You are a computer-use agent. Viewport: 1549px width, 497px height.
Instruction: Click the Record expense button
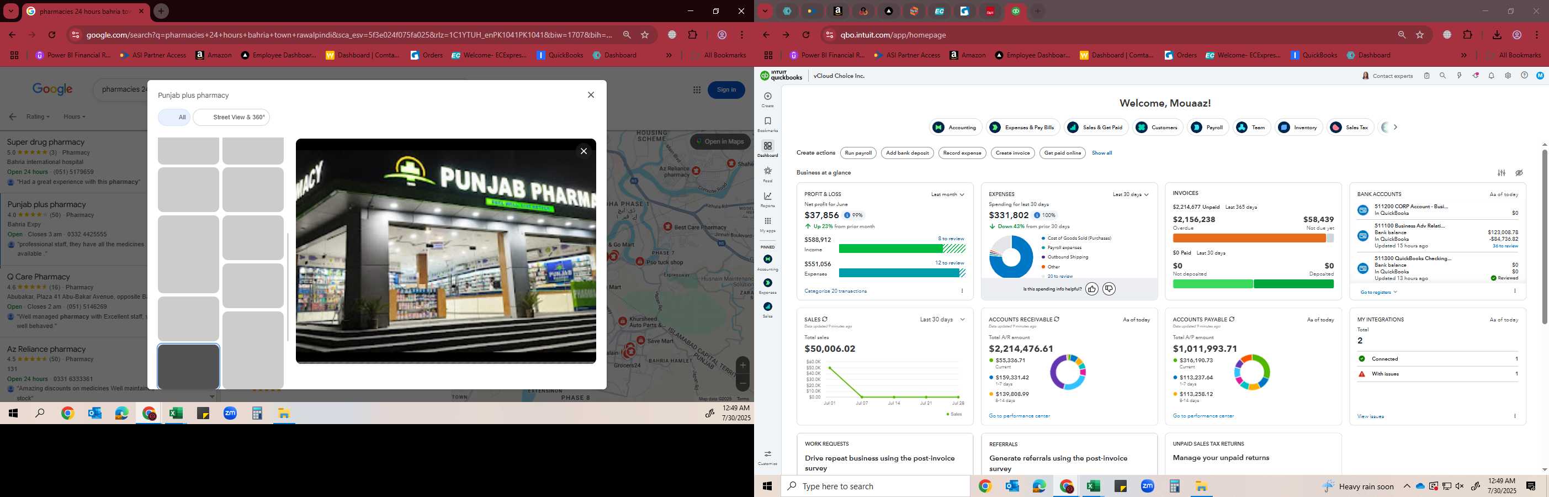(x=962, y=153)
